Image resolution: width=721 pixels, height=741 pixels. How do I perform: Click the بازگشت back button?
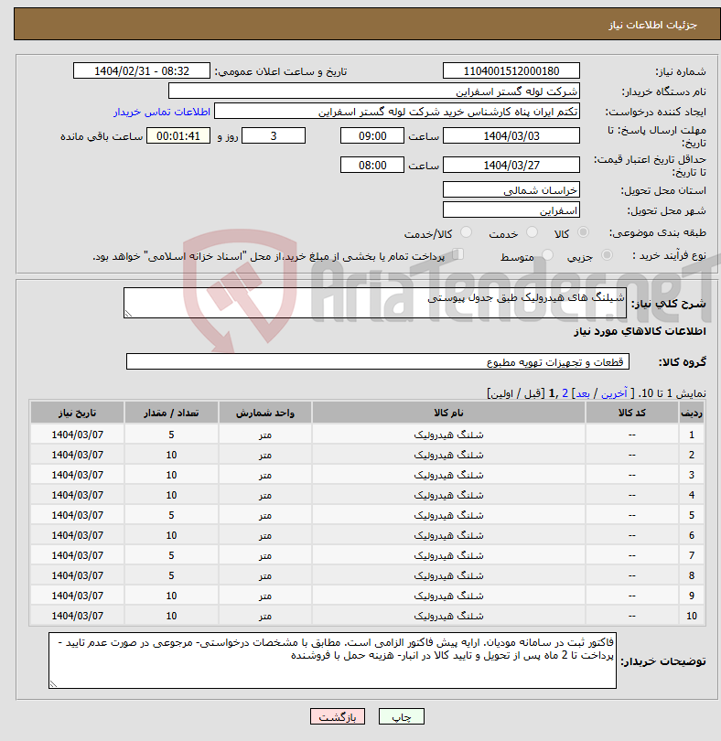point(338,716)
